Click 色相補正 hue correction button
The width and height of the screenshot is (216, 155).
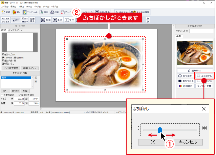tap(186, 86)
